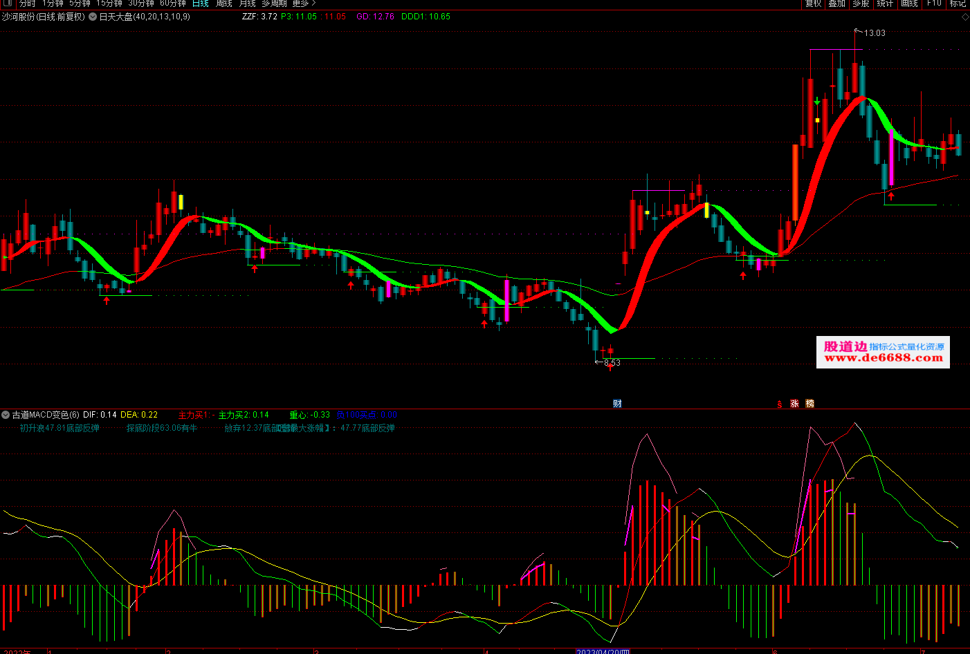Switch to the 周线 weekly tab
Screen dimensions: 970x654
pos(224,3)
